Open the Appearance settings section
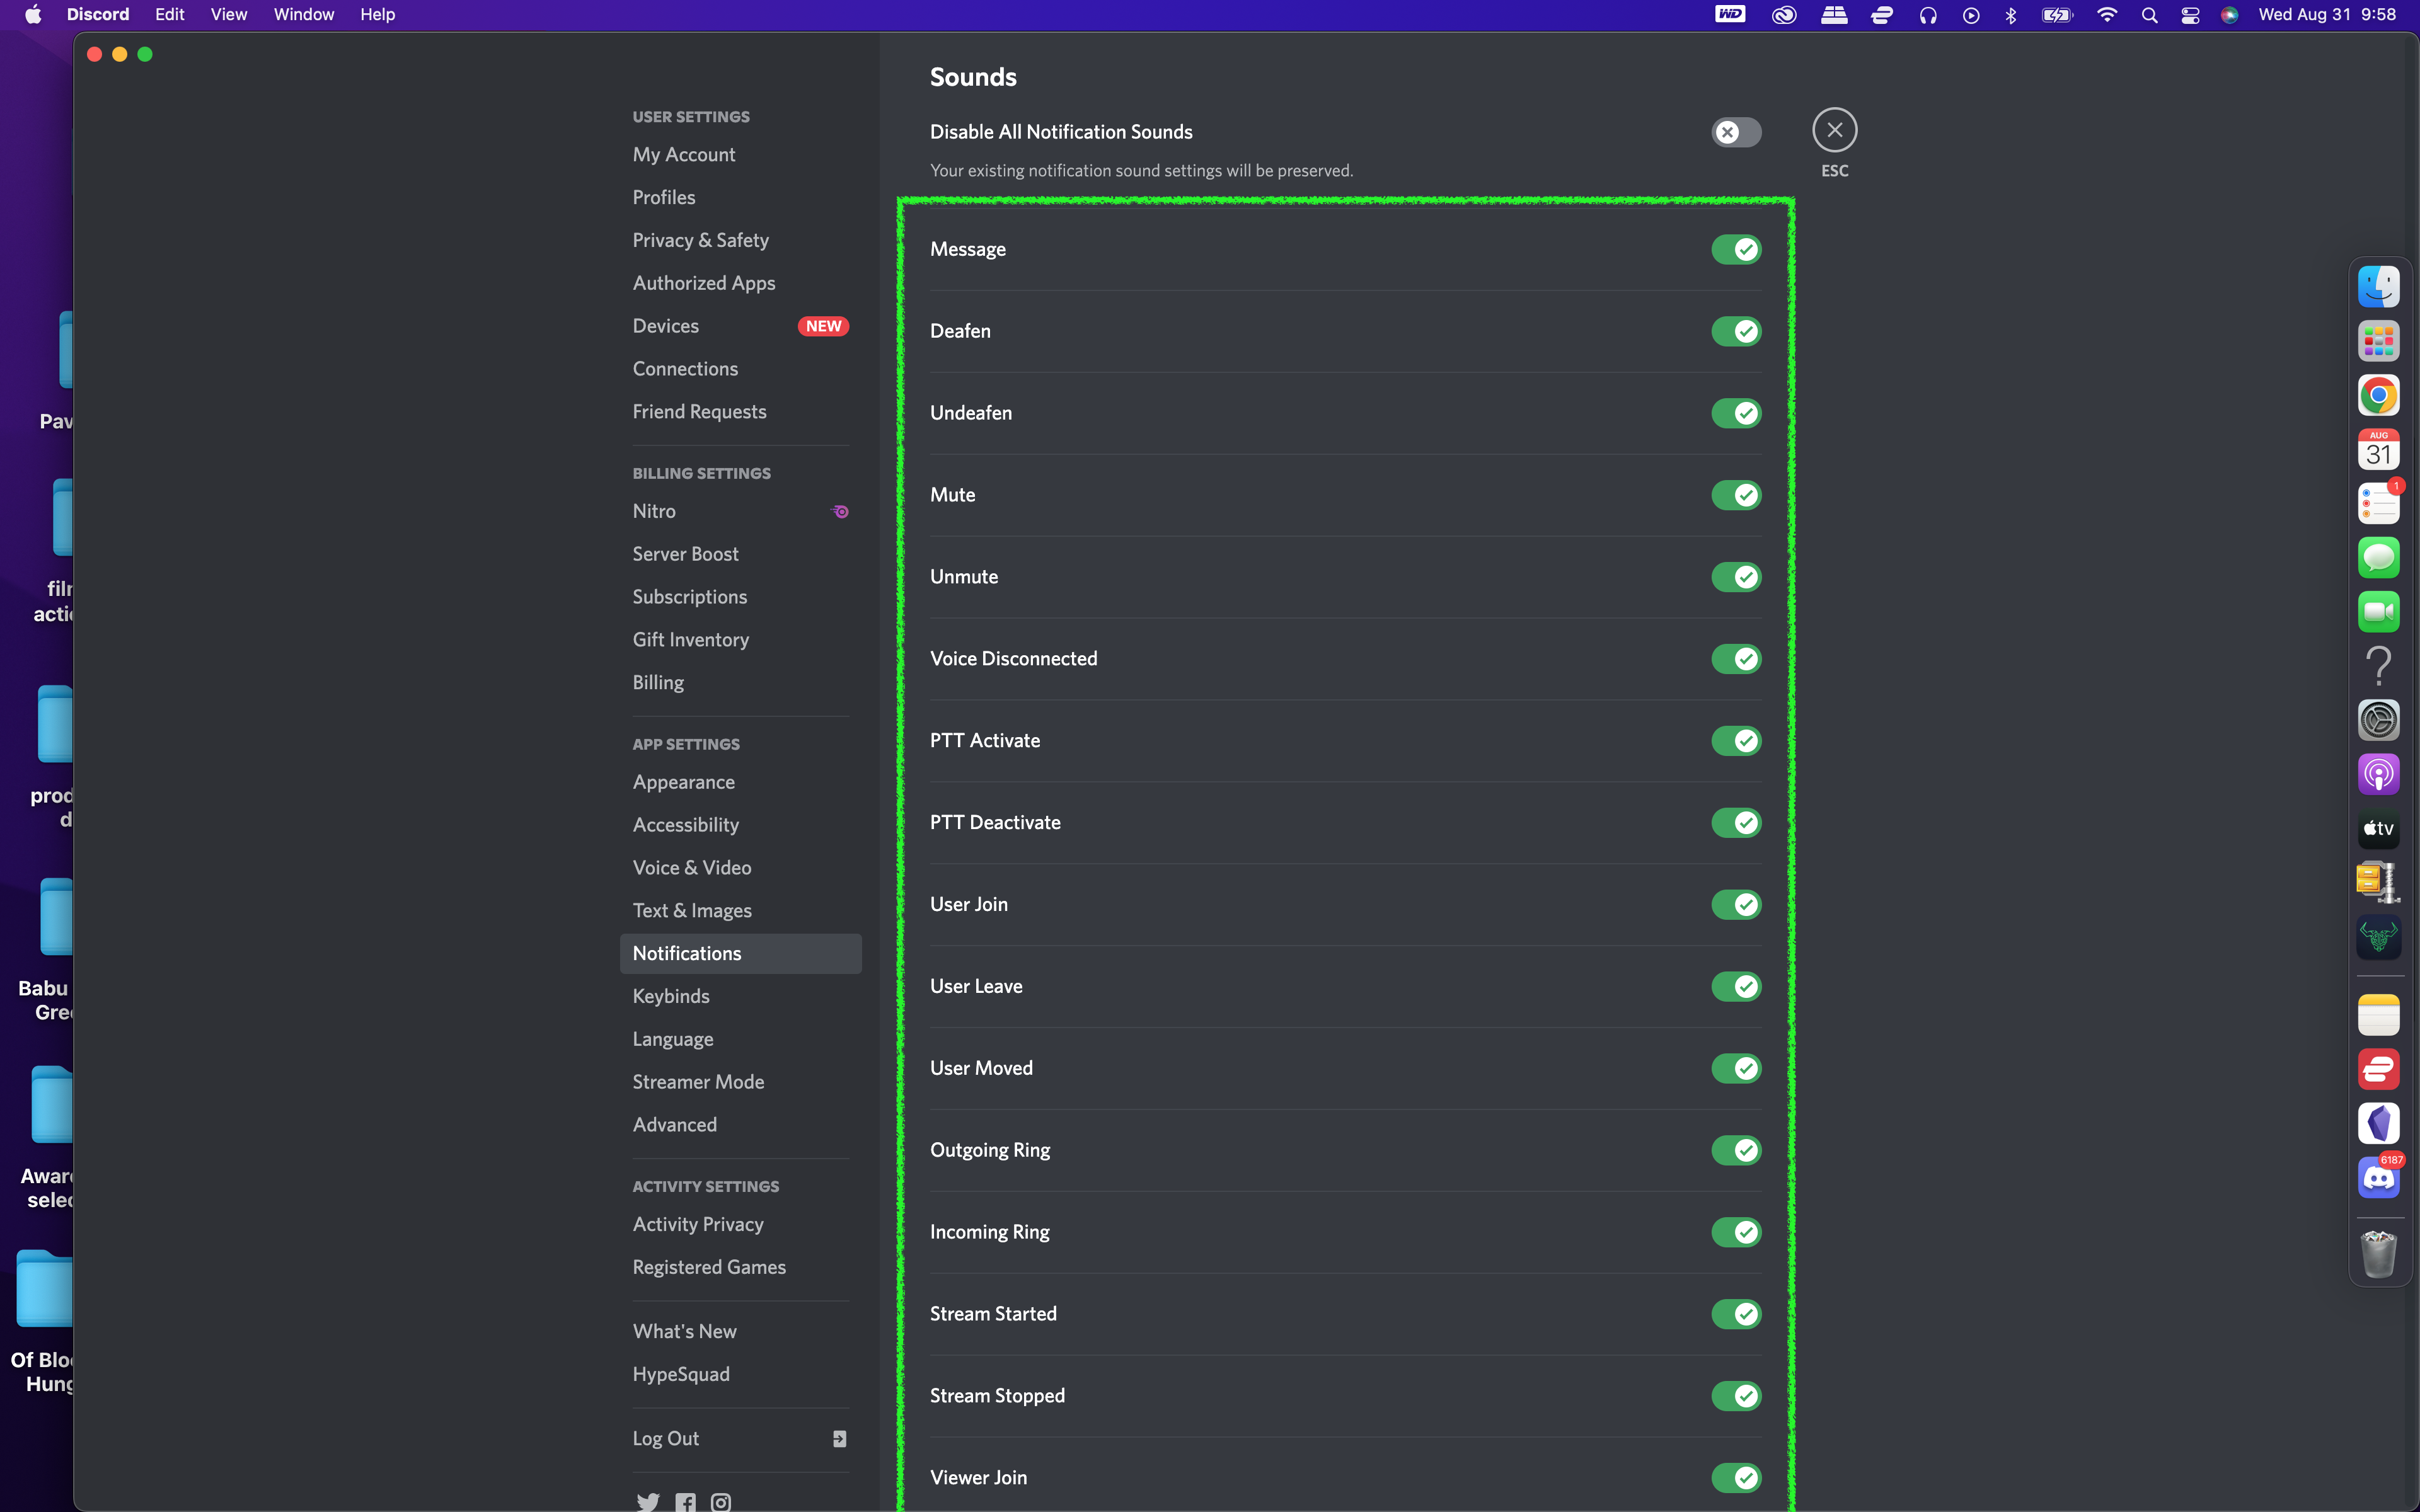2420x1512 pixels. 684,782
